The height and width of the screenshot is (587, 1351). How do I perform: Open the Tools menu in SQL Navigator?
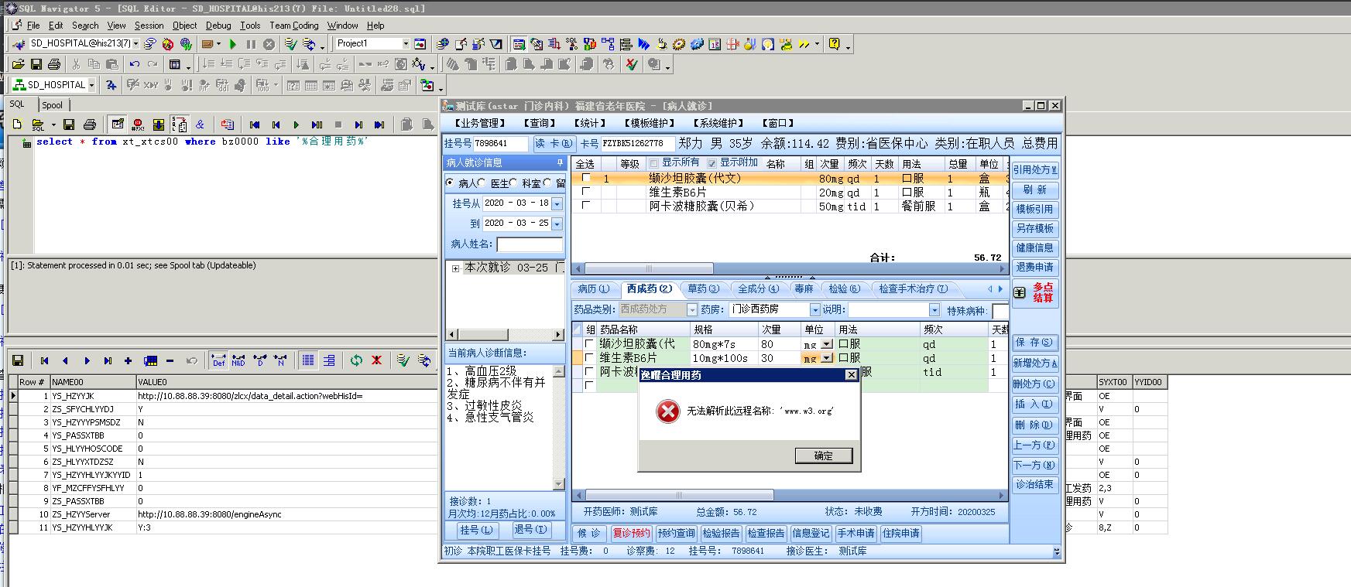(250, 26)
